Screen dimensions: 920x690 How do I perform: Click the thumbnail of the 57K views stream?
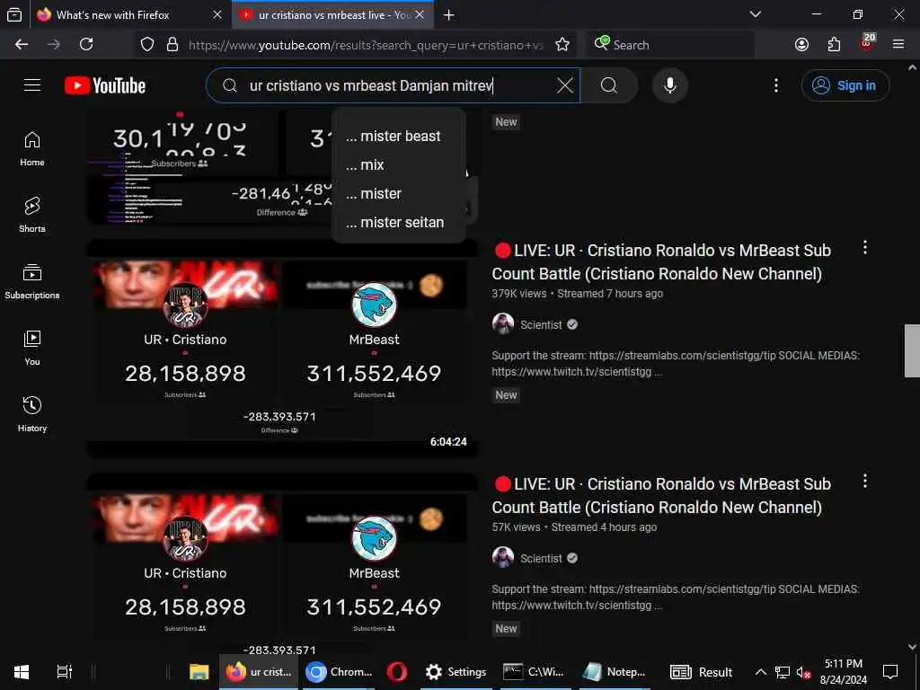[x=282, y=563]
